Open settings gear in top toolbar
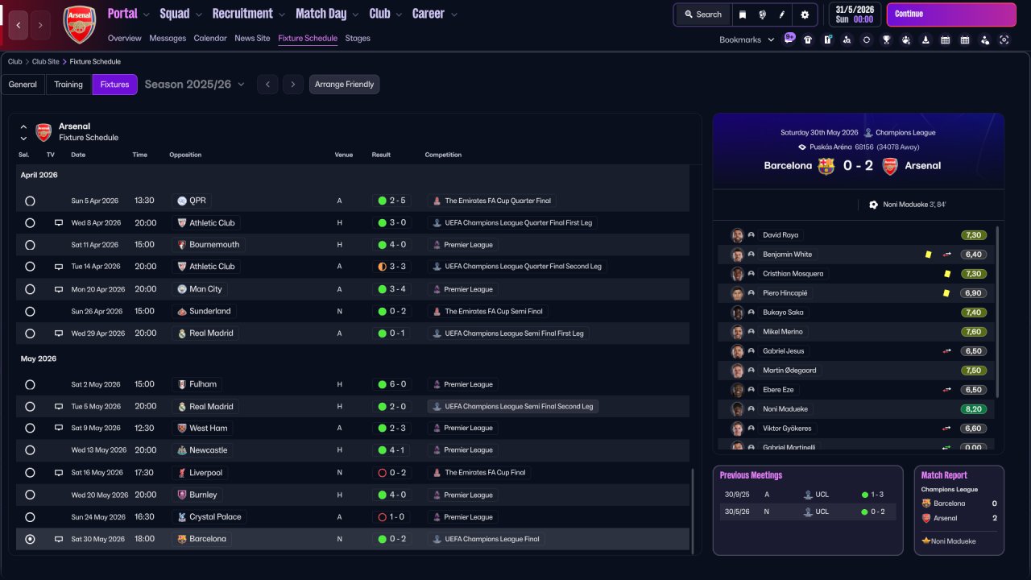This screenshot has width=1031, height=580. point(805,14)
